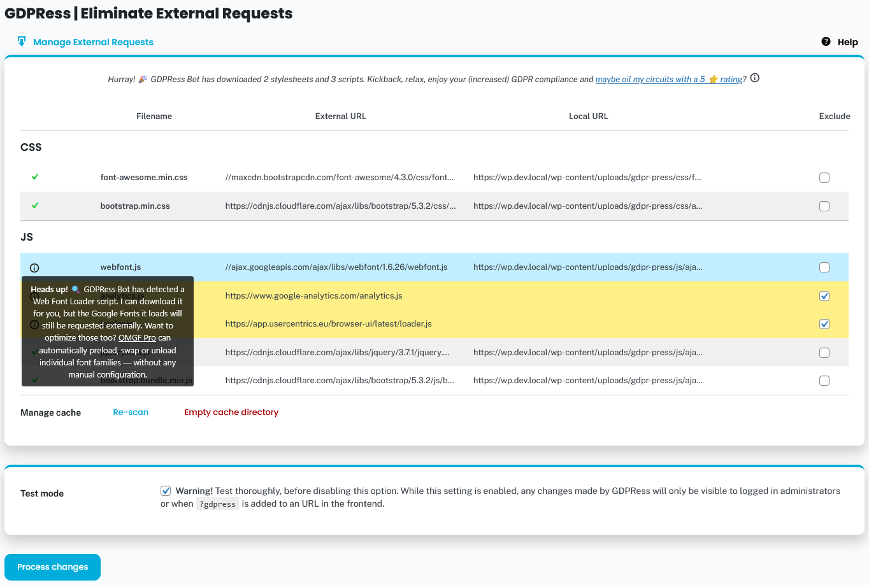Disable the Test mode checkbox
Screen dimensions: 869x585
[166, 491]
